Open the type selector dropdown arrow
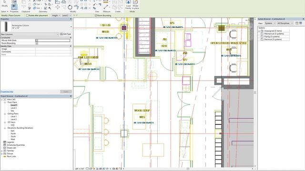This screenshot has width=305, height=171. click(71, 27)
